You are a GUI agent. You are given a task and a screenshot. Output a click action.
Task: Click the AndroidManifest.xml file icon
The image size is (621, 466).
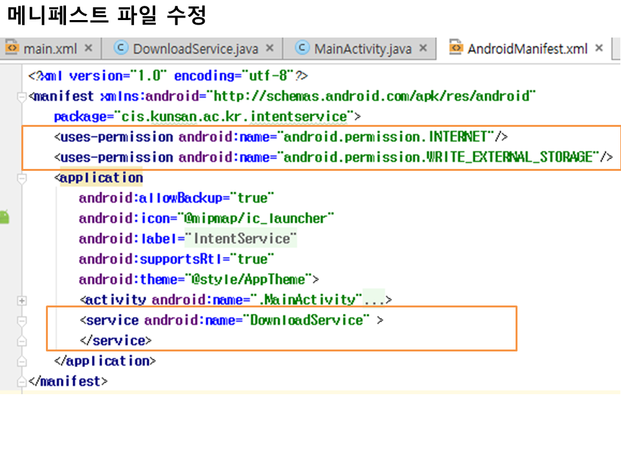click(456, 49)
